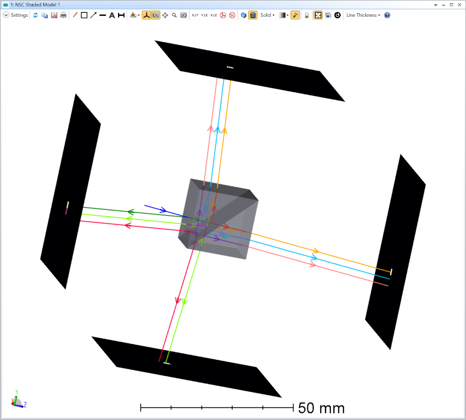Toggle the shaded solid cylinder button
The image size is (466, 420).
tap(253, 15)
